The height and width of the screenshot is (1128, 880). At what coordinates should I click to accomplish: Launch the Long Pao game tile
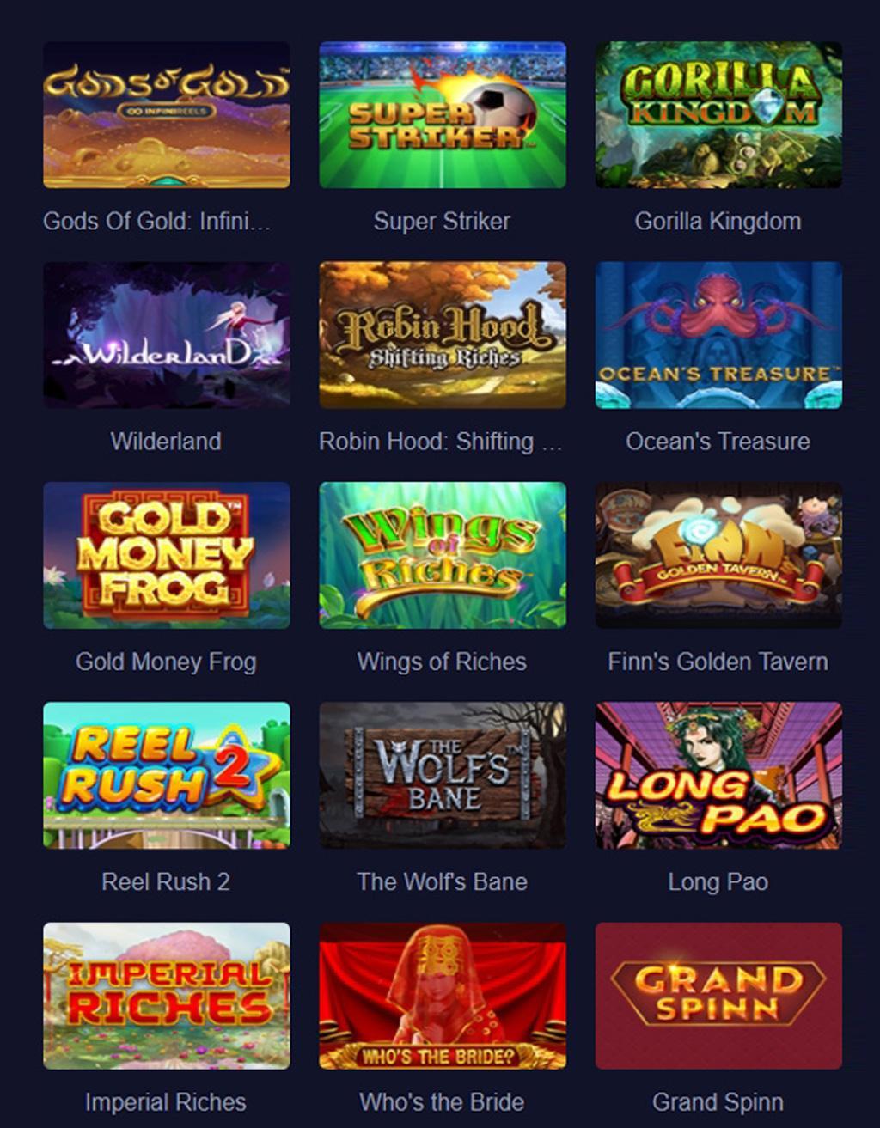click(x=718, y=776)
